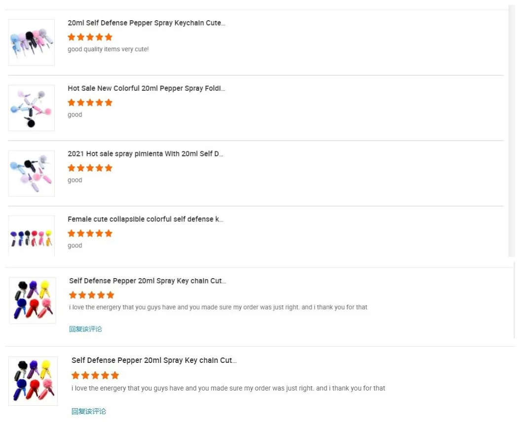
Task: Click the bottom "回复该评论" reply link
Action: click(89, 411)
